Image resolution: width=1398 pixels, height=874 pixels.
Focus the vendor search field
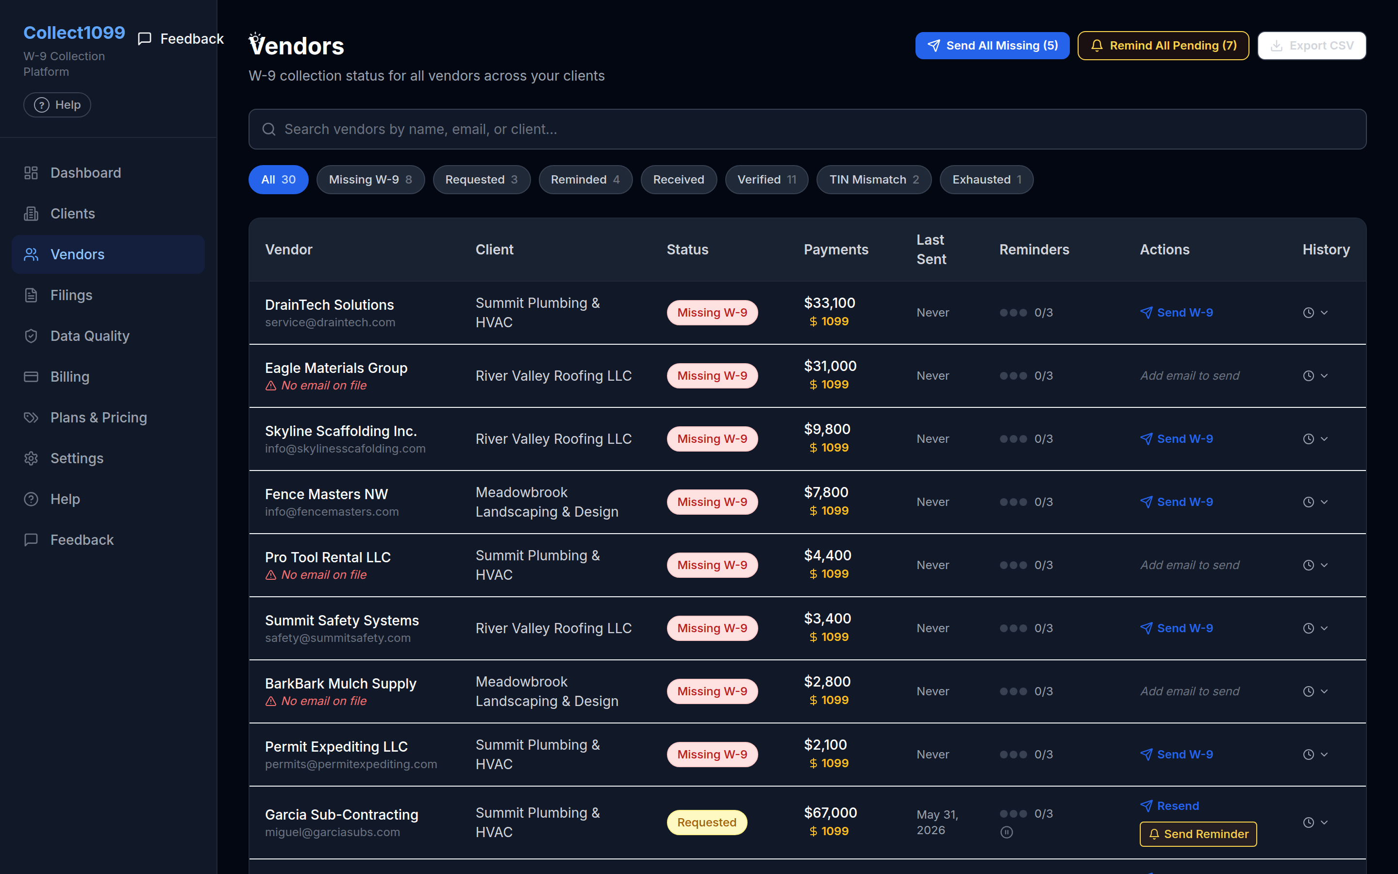[x=808, y=130]
